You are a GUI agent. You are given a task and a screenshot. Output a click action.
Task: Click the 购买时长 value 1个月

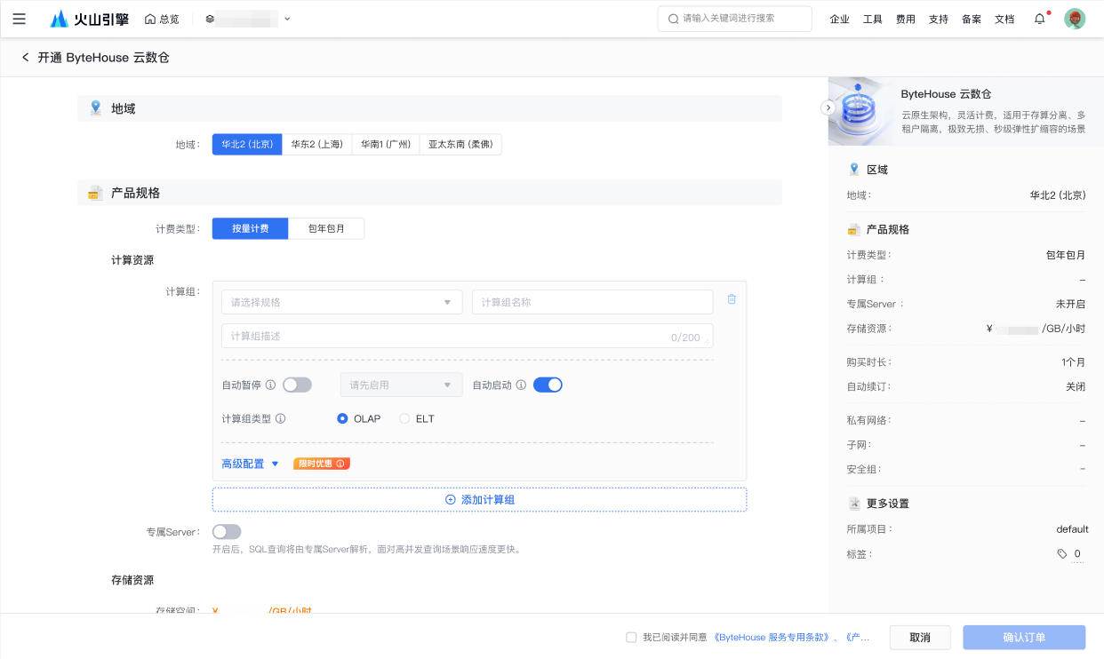(x=1073, y=362)
